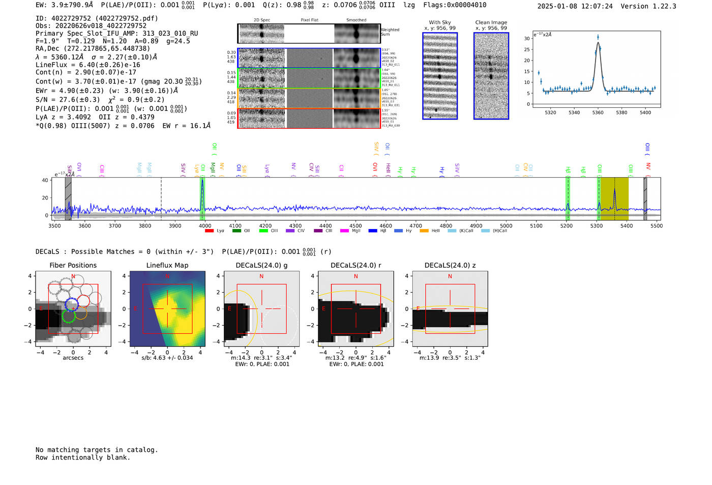Select the blue-bordered 2D spectrum fiber row
The height and width of the screenshot is (485, 712).
[309, 58]
